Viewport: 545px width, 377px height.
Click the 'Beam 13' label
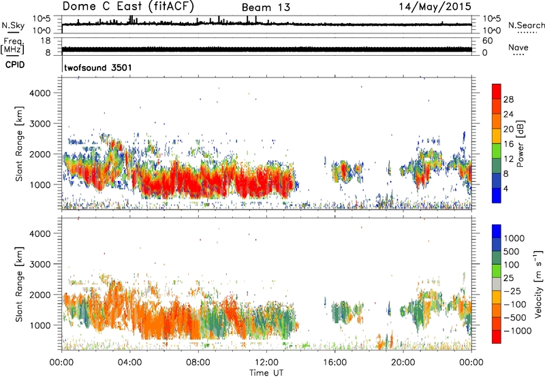[266, 7]
